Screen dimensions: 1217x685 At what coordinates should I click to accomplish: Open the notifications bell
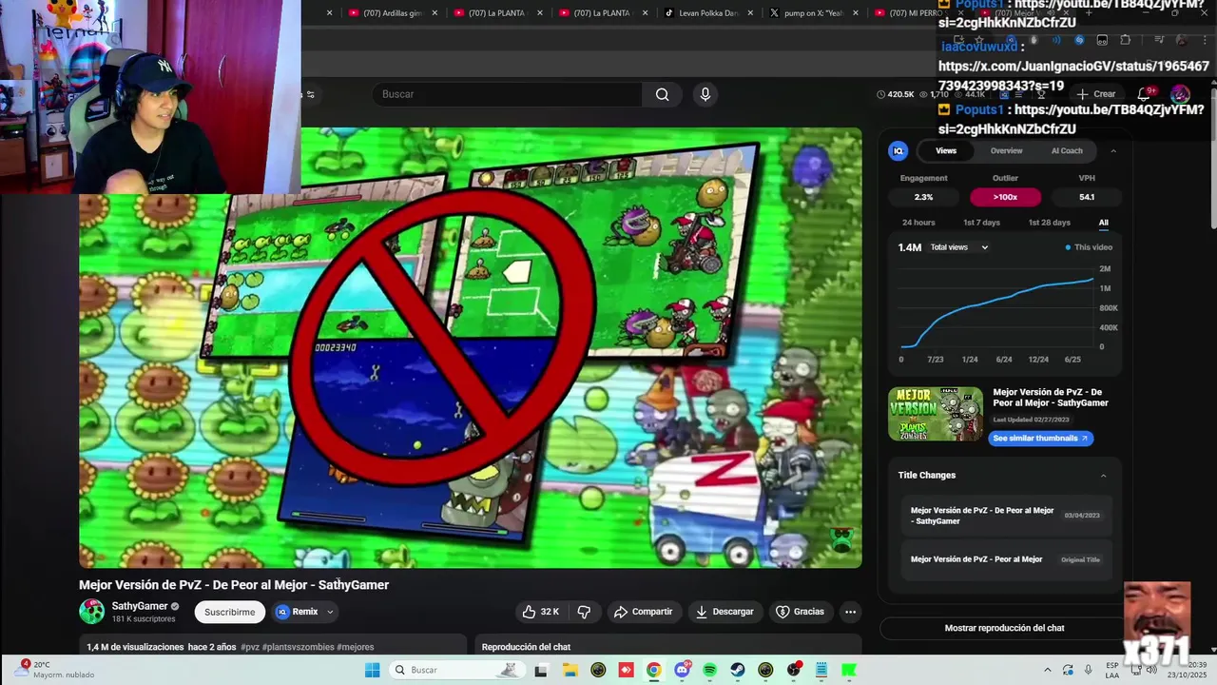point(1144,94)
